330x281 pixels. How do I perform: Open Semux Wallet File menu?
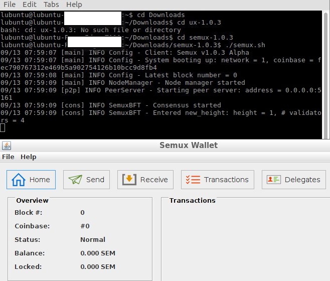(x=8, y=157)
